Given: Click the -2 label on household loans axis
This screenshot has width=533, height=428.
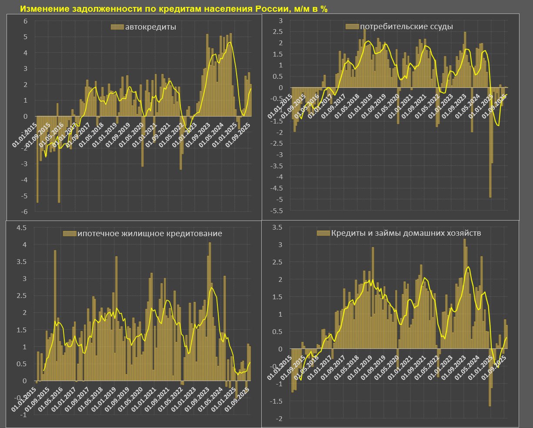Looking at the screenshot, I should (x=279, y=418).
